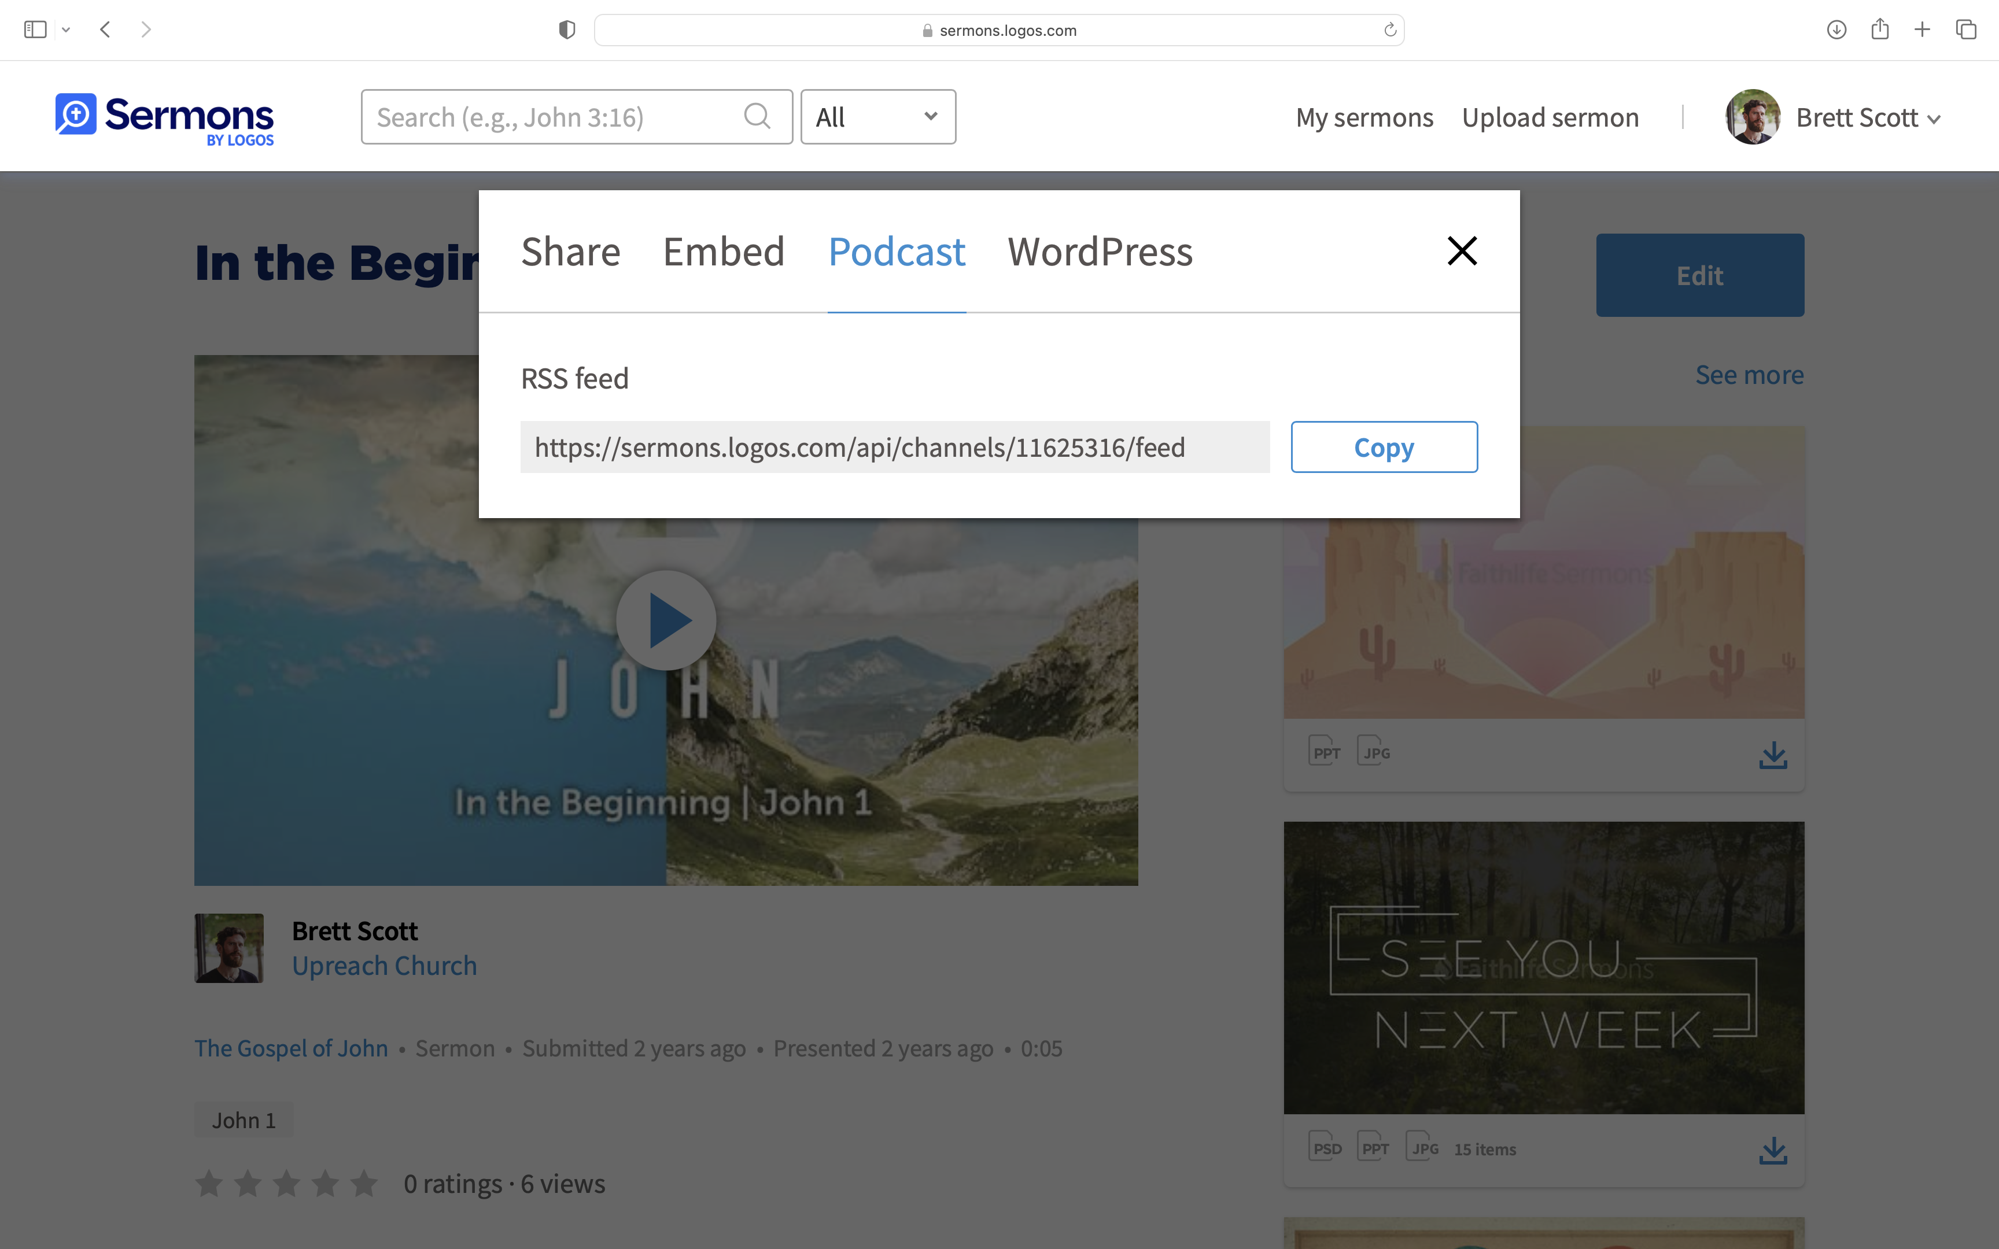1999x1249 pixels.
Task: Select the Podcast tab
Action: pyautogui.click(x=897, y=251)
